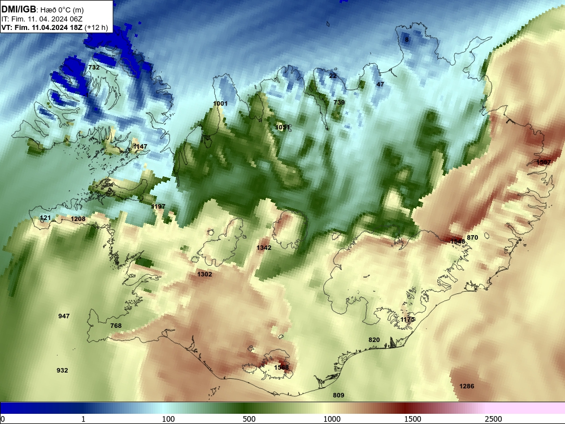Click the map value 47

click(380, 84)
